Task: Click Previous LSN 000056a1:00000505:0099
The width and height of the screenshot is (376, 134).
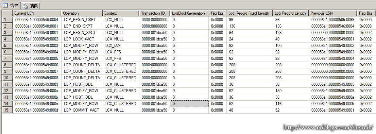Action: point(333,20)
